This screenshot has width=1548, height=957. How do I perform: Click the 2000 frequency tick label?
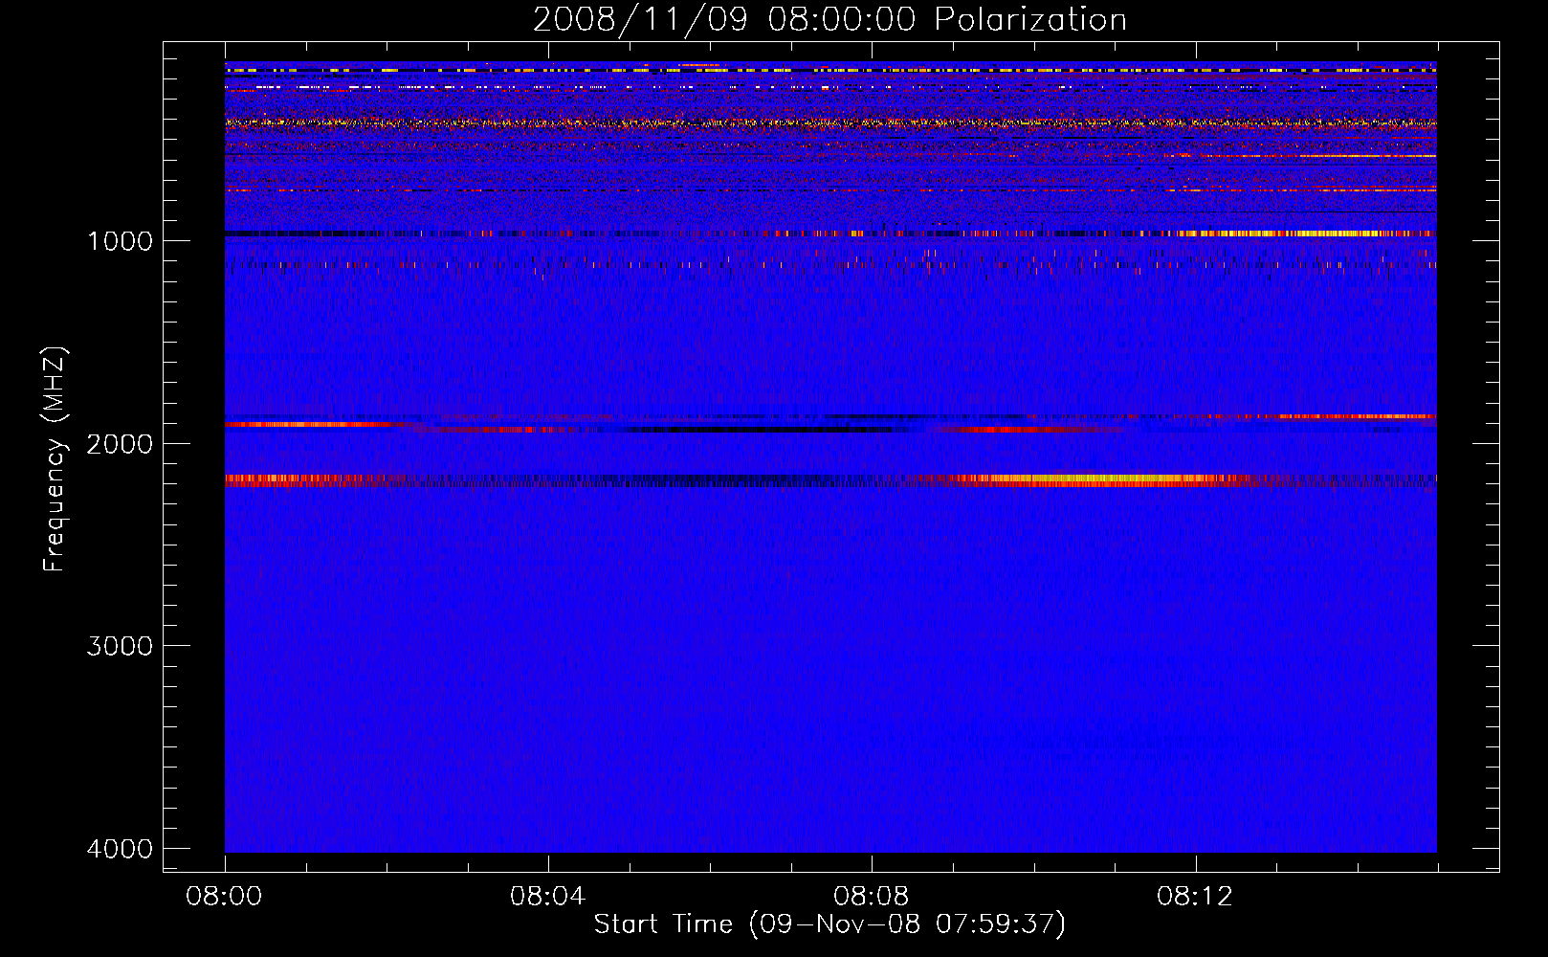(120, 444)
